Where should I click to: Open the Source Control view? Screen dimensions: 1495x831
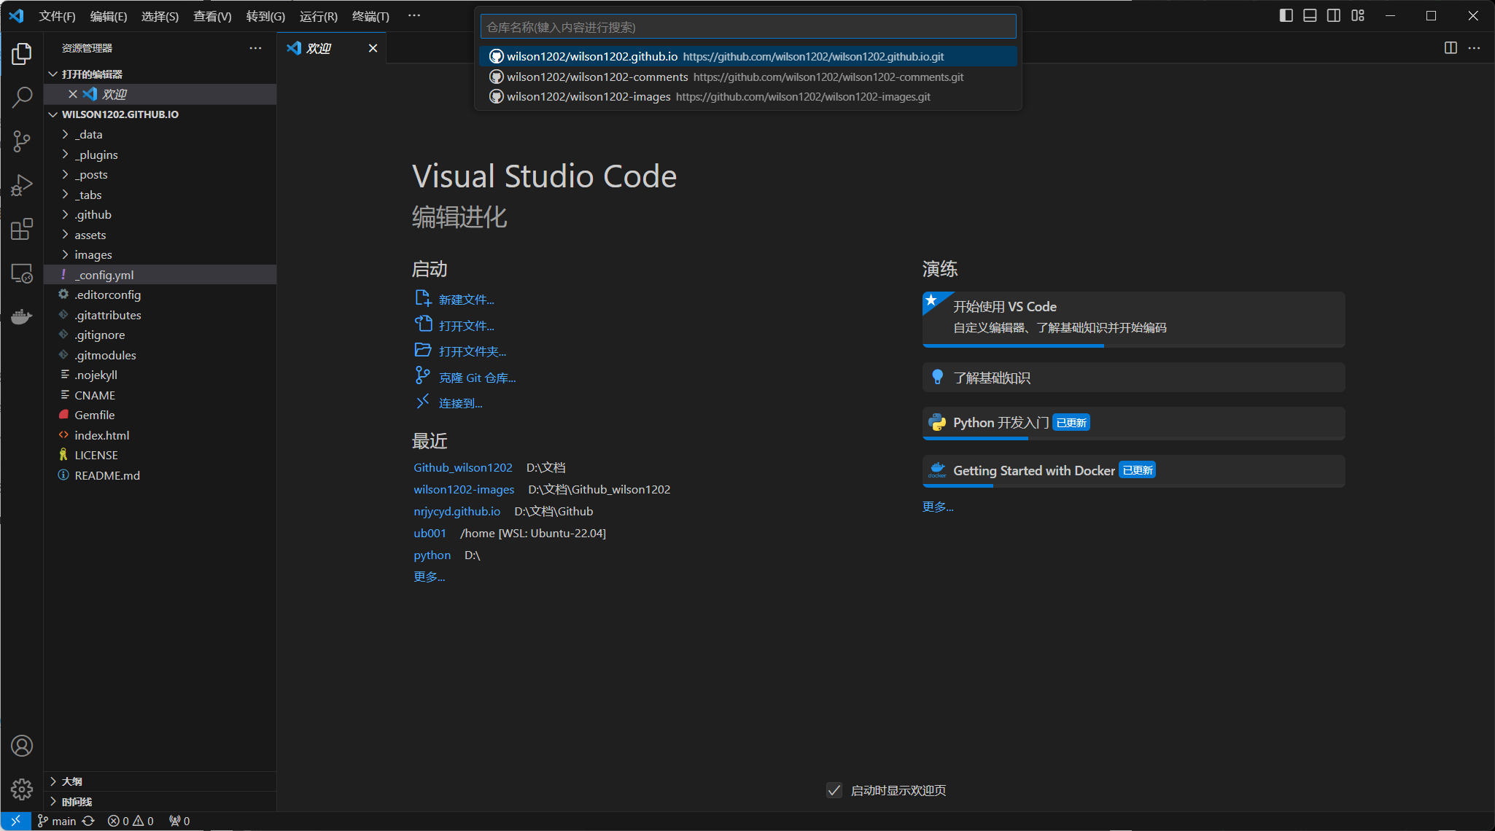(22, 141)
